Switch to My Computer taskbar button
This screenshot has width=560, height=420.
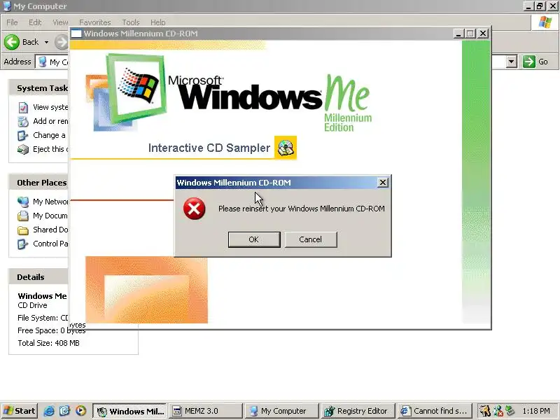tap(282, 411)
